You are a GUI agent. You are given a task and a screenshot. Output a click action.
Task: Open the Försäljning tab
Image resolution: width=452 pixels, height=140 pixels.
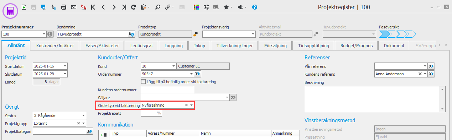pyautogui.click(x=275, y=45)
